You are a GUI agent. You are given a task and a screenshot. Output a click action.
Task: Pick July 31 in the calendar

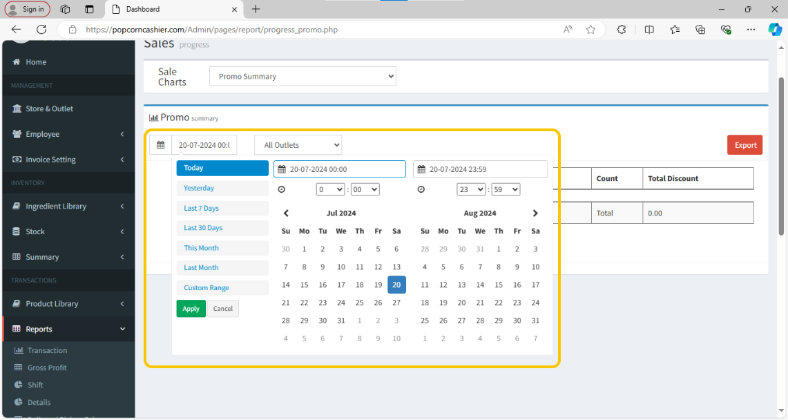point(341,321)
